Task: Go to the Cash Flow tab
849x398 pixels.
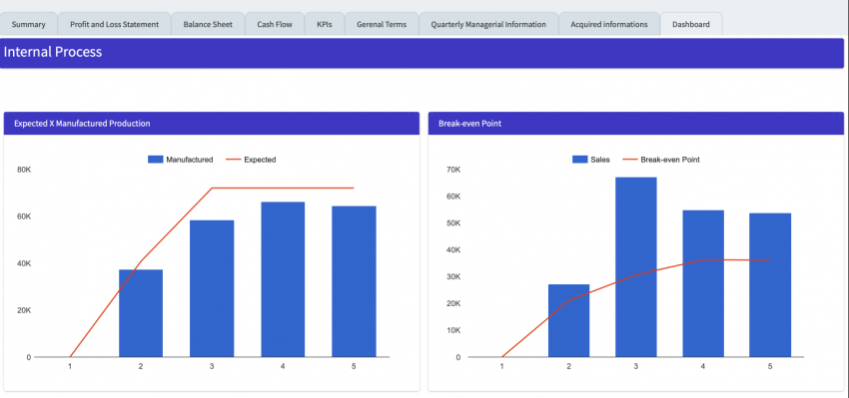Action: [275, 24]
